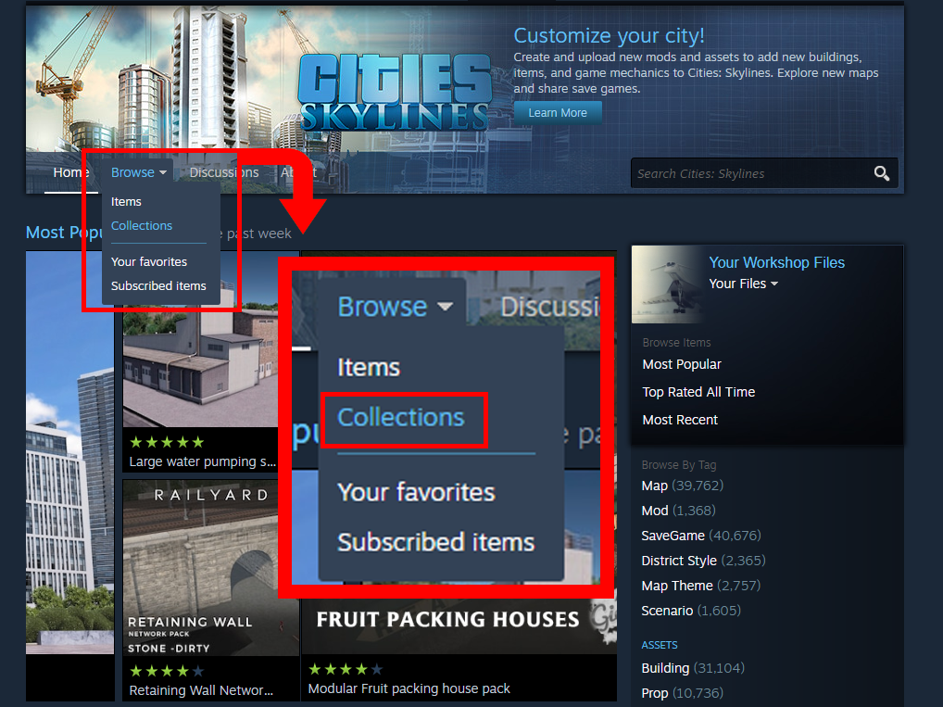Click the search magnifier icon
The width and height of the screenshot is (943, 707).
click(881, 173)
